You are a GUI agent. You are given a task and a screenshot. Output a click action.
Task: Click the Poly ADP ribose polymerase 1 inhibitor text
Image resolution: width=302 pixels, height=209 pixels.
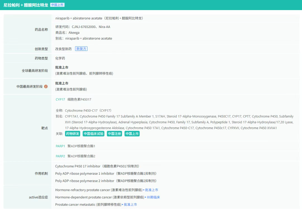point(85,173)
